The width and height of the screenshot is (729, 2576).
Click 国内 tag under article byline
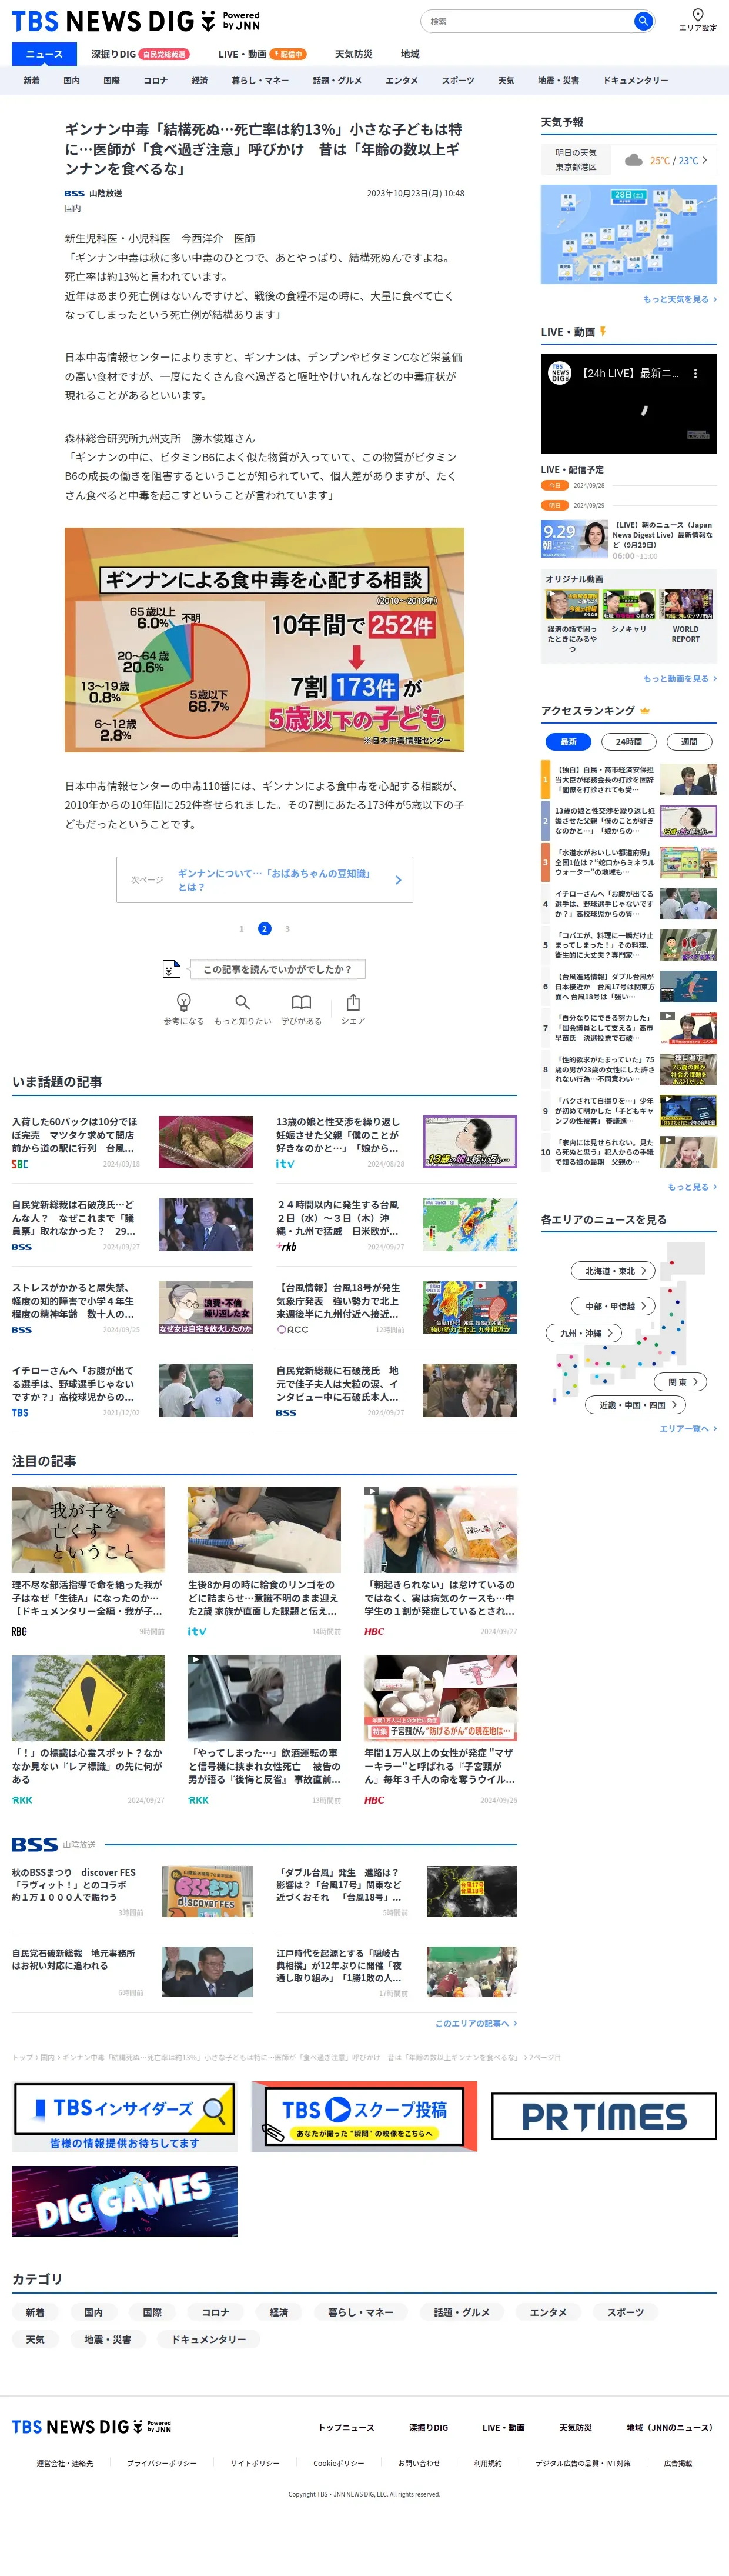click(x=73, y=209)
